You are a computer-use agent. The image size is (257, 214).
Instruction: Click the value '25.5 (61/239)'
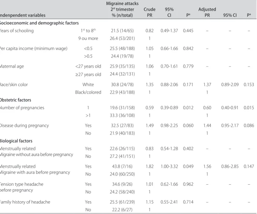(122, 202)
